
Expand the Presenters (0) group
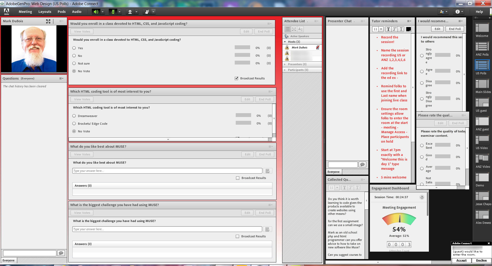[285, 64]
